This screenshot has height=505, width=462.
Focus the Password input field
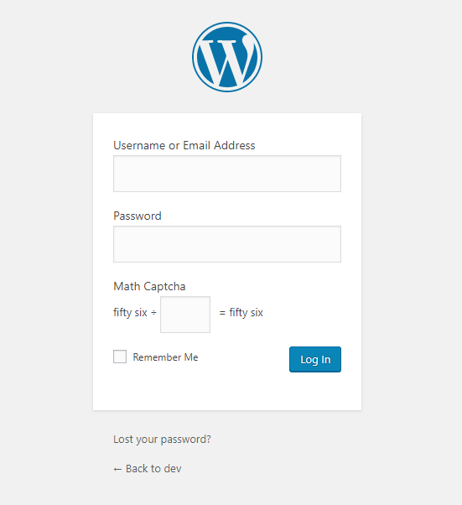[227, 244]
